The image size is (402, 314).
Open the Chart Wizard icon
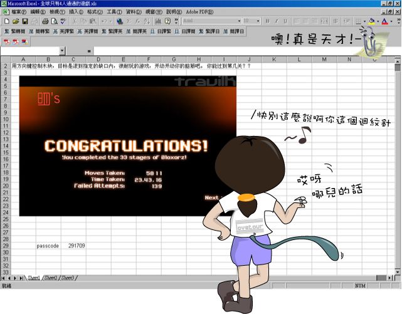tap(159, 21)
